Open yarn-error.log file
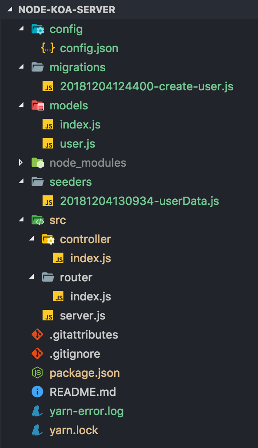 pos(86,412)
